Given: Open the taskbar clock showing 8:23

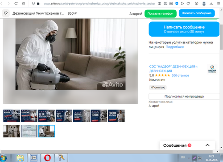Looking at the screenshot, I should tap(211, 158).
